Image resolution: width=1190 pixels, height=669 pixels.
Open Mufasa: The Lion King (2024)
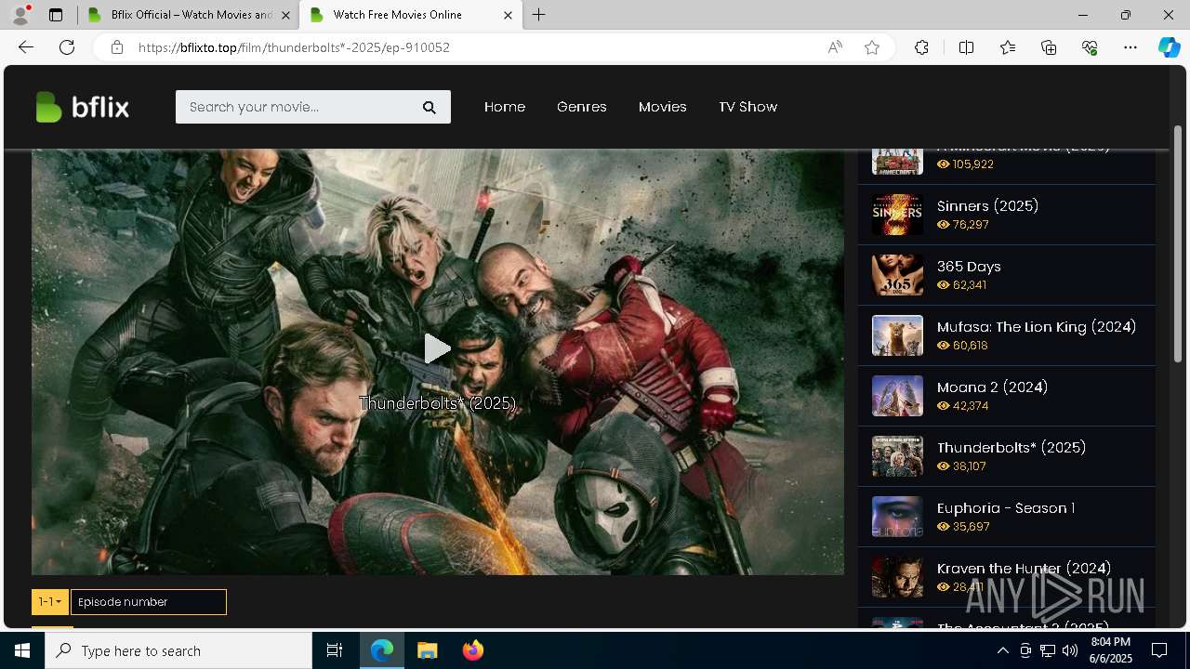click(x=1037, y=327)
